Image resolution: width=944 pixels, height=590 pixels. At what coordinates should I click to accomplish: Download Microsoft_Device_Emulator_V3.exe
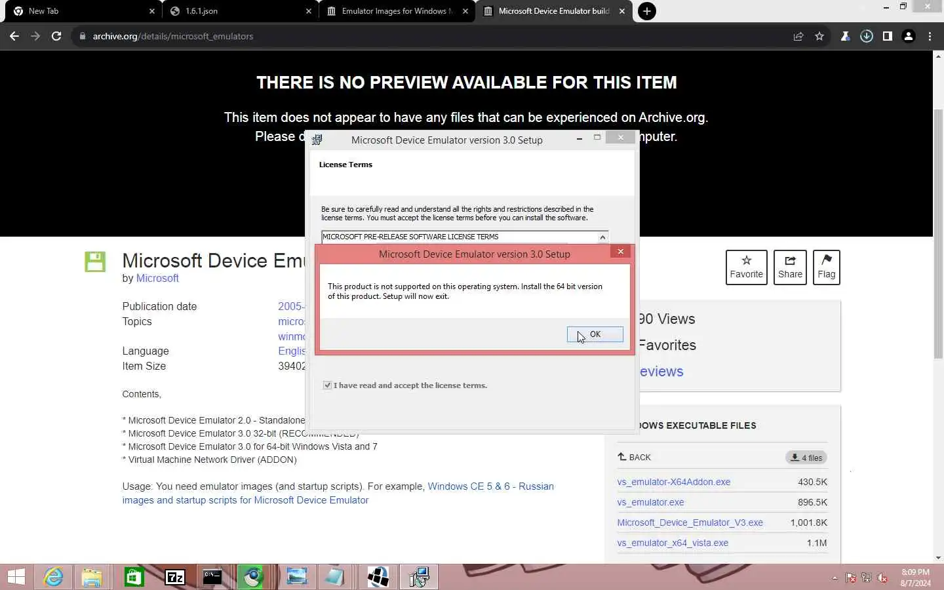690,522
